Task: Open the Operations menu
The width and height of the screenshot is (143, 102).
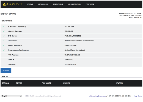Action: pos(58,4)
